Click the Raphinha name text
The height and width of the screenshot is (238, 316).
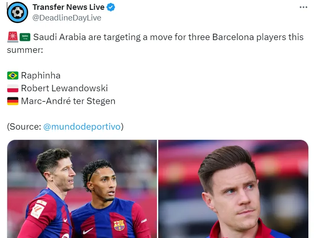[41, 75]
